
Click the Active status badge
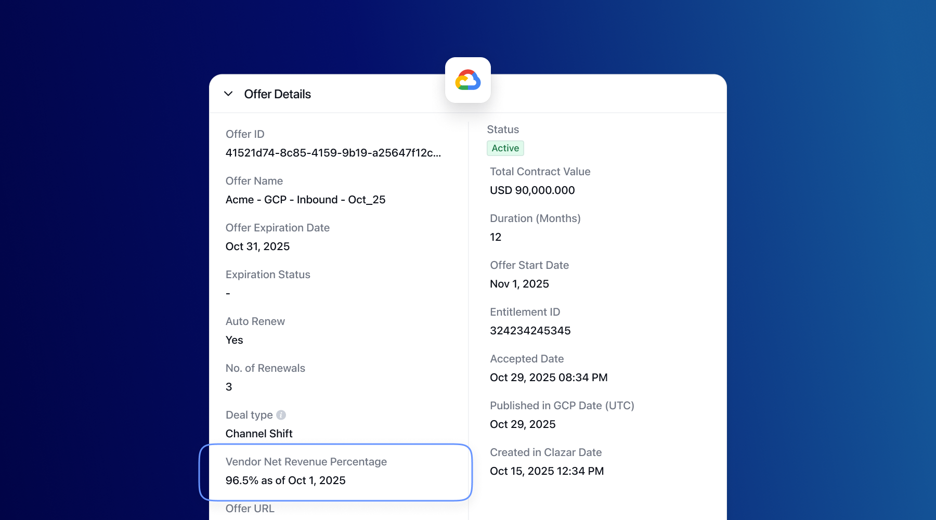click(505, 148)
